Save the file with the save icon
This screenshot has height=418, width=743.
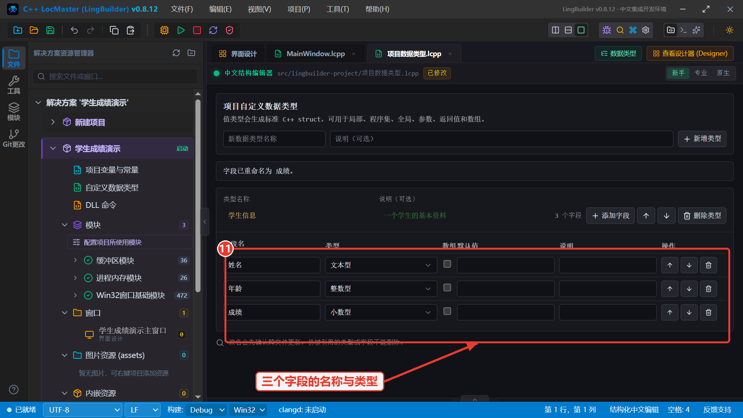(x=50, y=30)
